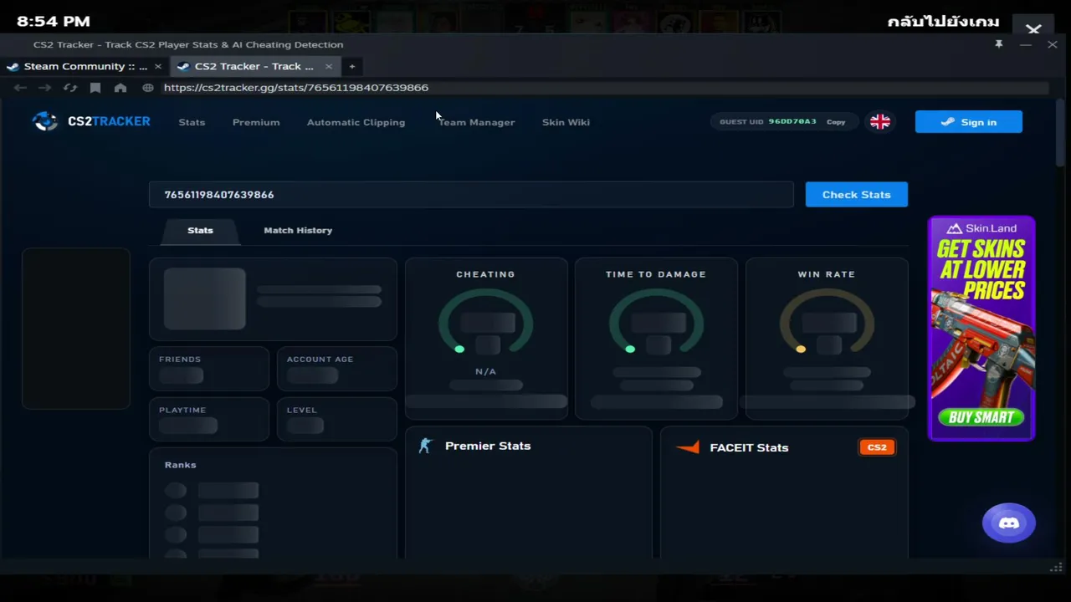Click the Check Stats button
Viewport: 1071px width, 602px height.
click(857, 195)
